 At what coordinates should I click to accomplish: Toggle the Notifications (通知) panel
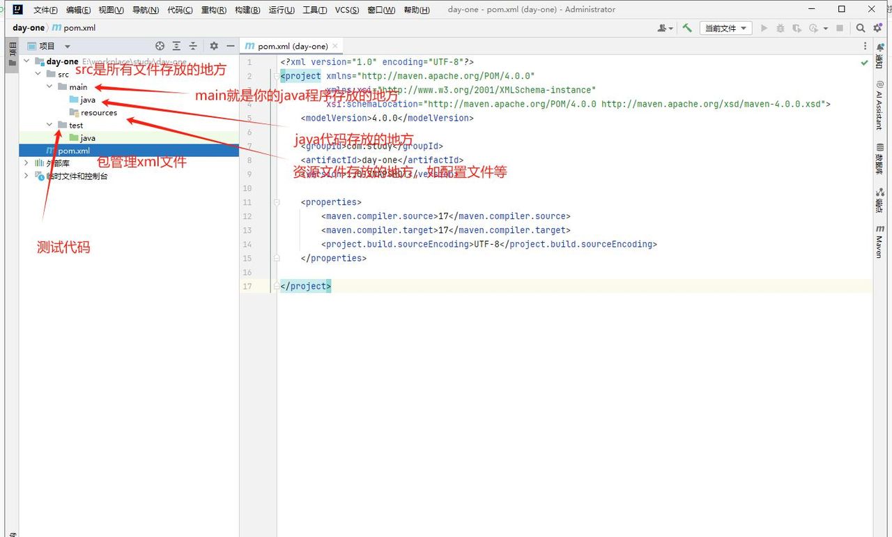879,56
